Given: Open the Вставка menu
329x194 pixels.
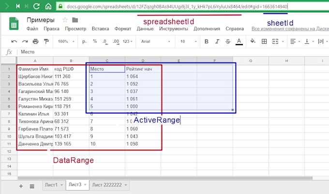Looking at the screenshot, I should click(100, 29).
